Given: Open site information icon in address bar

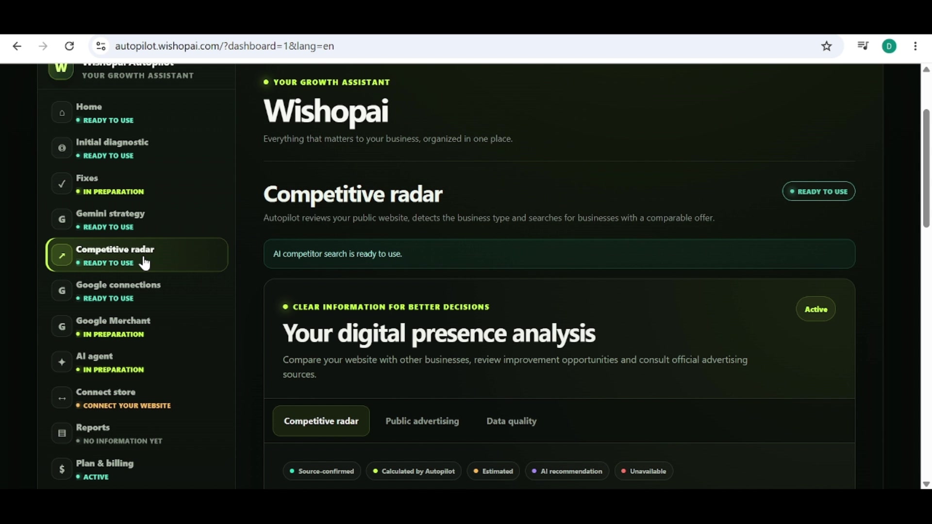Looking at the screenshot, I should coord(101,46).
